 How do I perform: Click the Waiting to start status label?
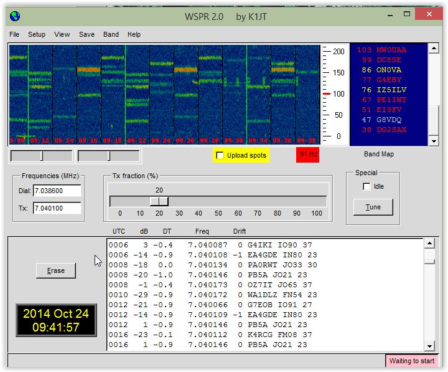[412, 361]
